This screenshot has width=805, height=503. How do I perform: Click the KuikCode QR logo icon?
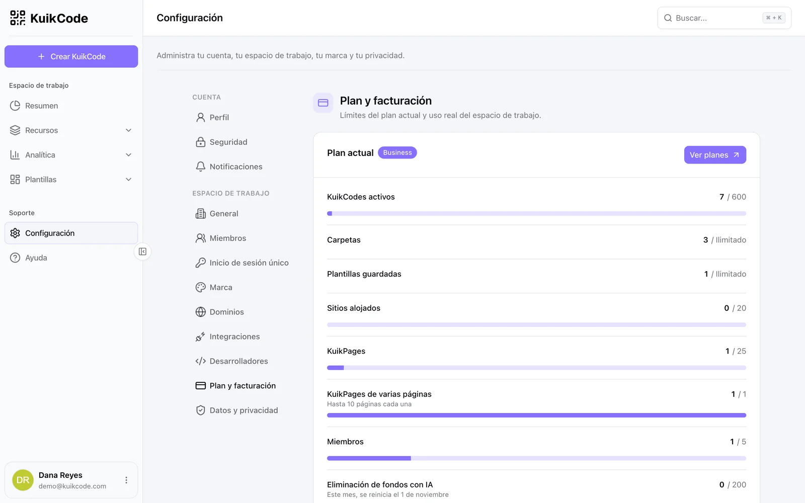point(18,18)
